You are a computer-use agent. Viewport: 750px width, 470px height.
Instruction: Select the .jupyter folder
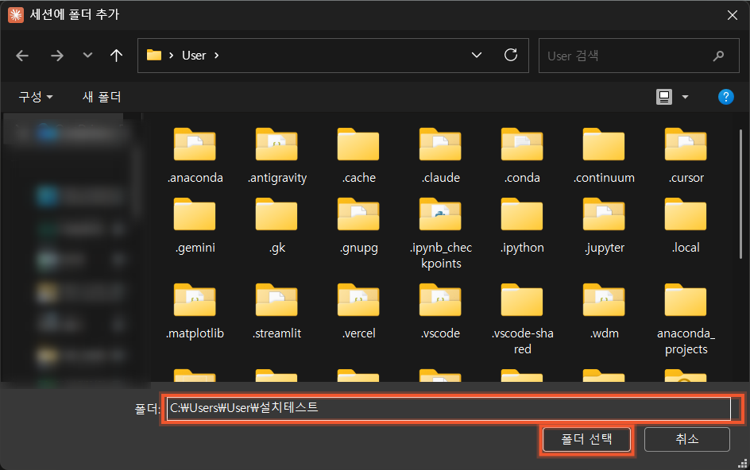pyautogui.click(x=604, y=225)
